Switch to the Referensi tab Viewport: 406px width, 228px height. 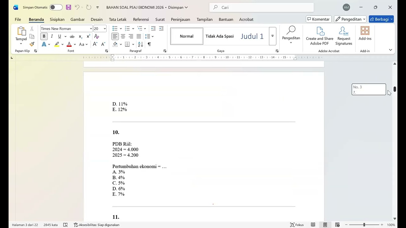coord(141,19)
